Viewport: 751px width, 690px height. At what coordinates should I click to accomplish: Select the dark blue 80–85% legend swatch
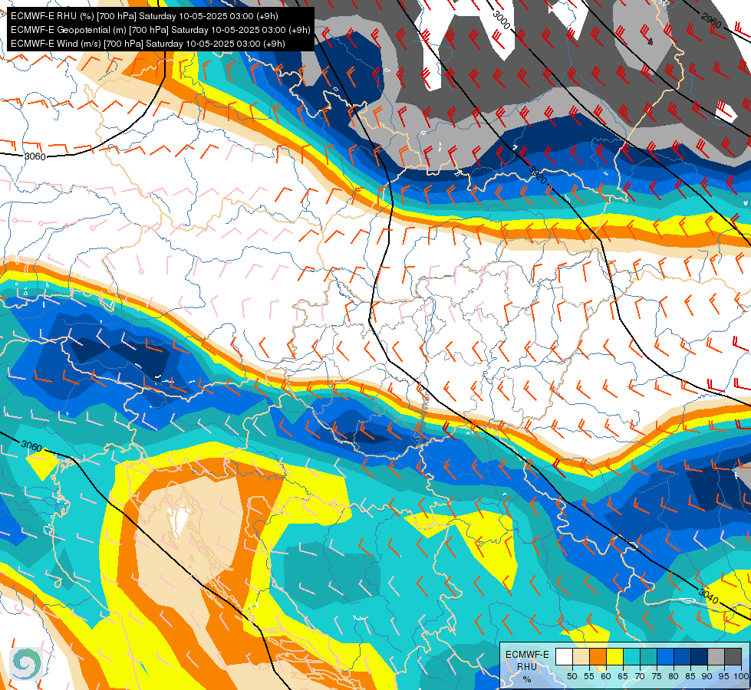tap(683, 656)
